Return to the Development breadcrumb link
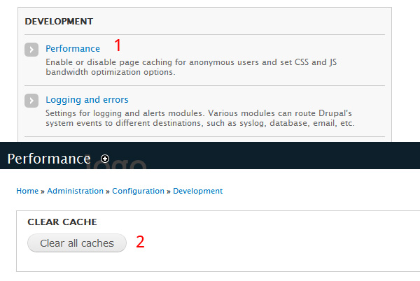This screenshot has width=420, height=281. 197,191
